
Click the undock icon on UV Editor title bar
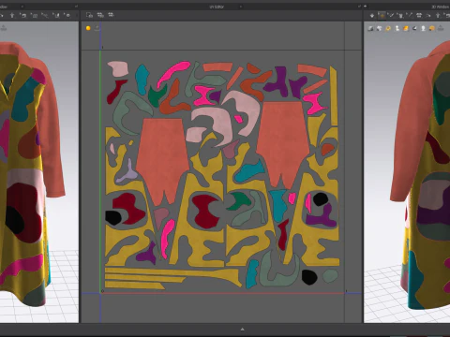click(x=359, y=6)
